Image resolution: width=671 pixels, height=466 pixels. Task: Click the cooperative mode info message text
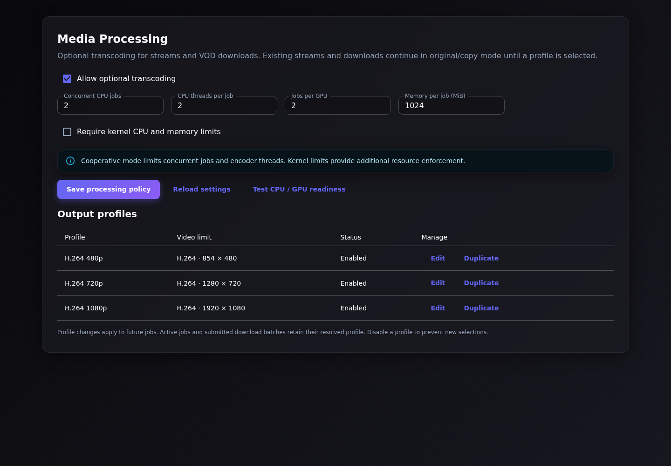tap(273, 161)
